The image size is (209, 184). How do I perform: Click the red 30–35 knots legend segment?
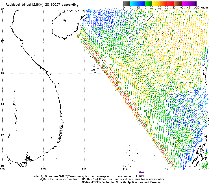pos(171,3)
